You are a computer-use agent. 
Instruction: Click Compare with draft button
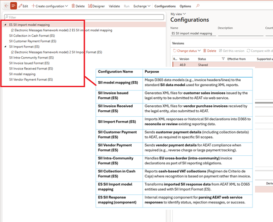pyautogui.click(x=259, y=51)
